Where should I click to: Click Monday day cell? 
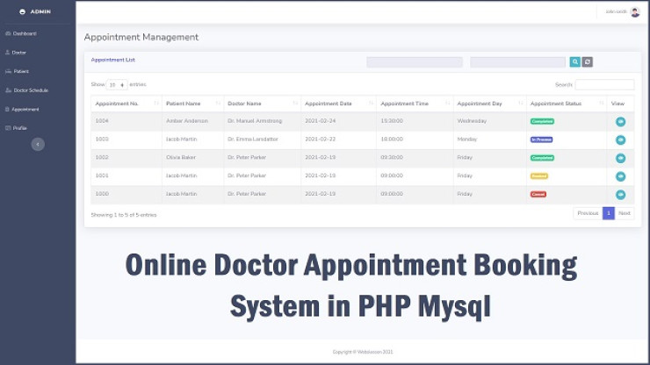click(466, 140)
